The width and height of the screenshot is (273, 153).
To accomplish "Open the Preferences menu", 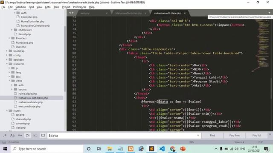I will point(80,7).
